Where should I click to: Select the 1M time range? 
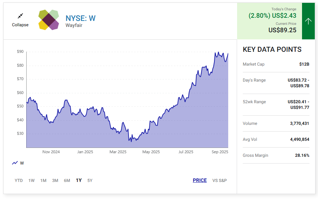43,180
